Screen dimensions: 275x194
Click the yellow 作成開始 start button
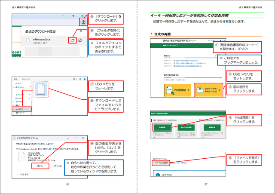click(177, 90)
